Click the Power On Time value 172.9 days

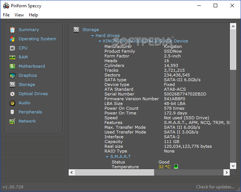pos(175,113)
